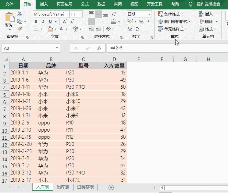
Task: Apply the fill color paint bucket
Action: (50, 29)
